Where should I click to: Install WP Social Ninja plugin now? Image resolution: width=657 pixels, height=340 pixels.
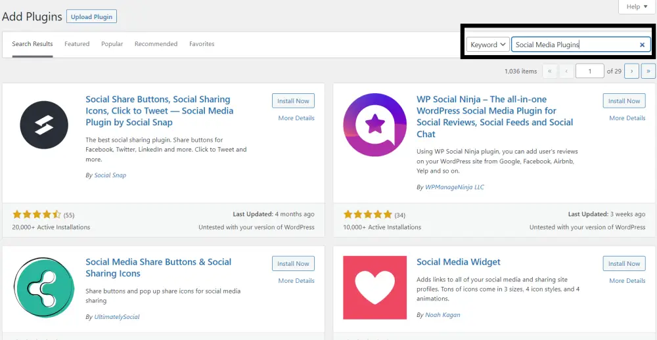pyautogui.click(x=624, y=101)
